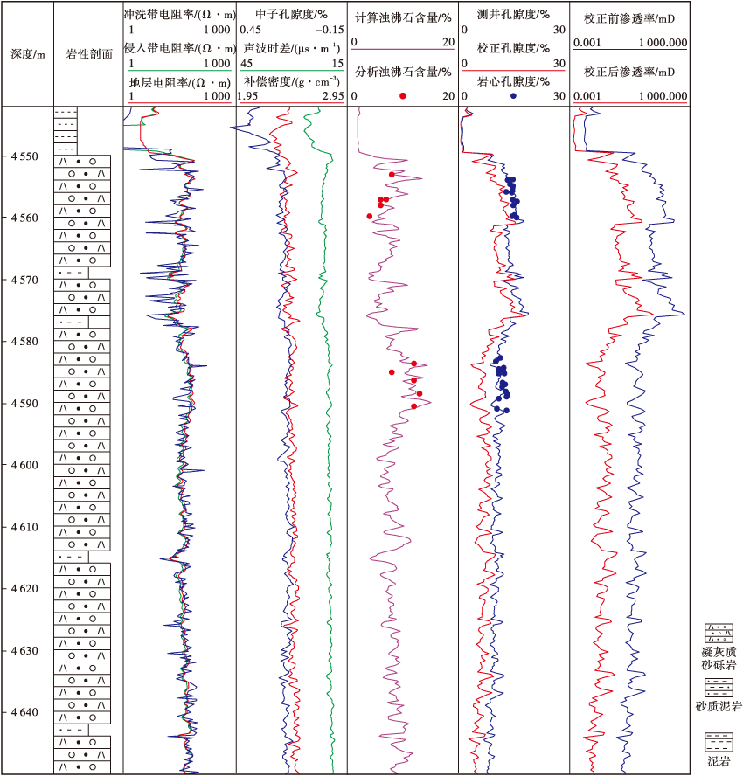Select the 深度/m column header
Image resolution: width=743 pixels, height=776 pixels.
27,54
